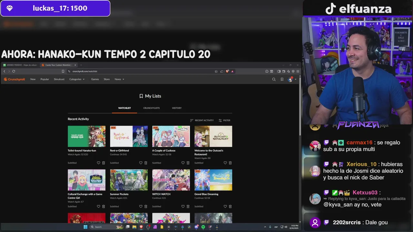This screenshot has height=232, width=413.
Task: Open a new browser tab
Action: (x=81, y=65)
